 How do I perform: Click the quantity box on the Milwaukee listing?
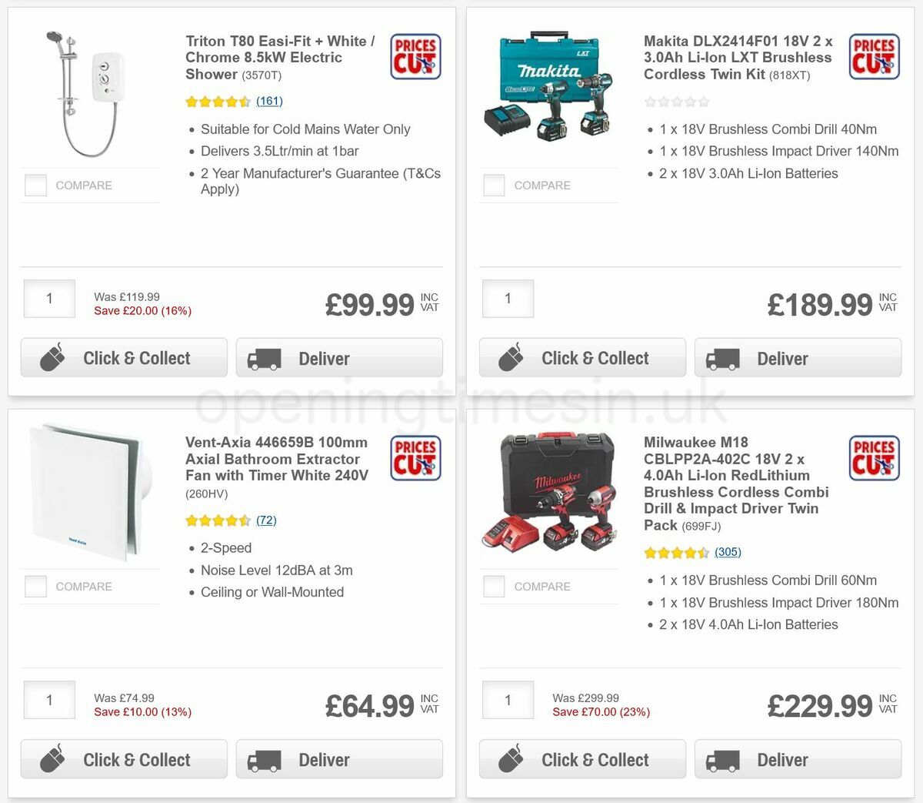tap(508, 700)
